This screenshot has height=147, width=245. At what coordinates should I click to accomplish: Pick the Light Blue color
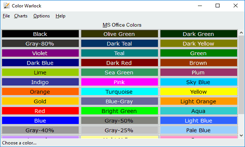(x=198, y=120)
